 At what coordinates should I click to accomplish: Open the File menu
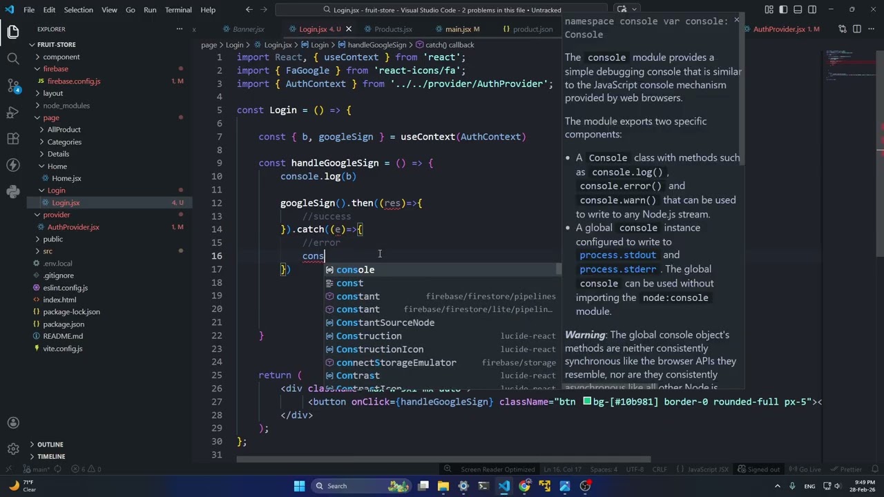tap(29, 10)
